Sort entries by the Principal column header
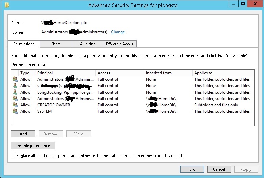This screenshot has width=264, height=178. coord(65,73)
